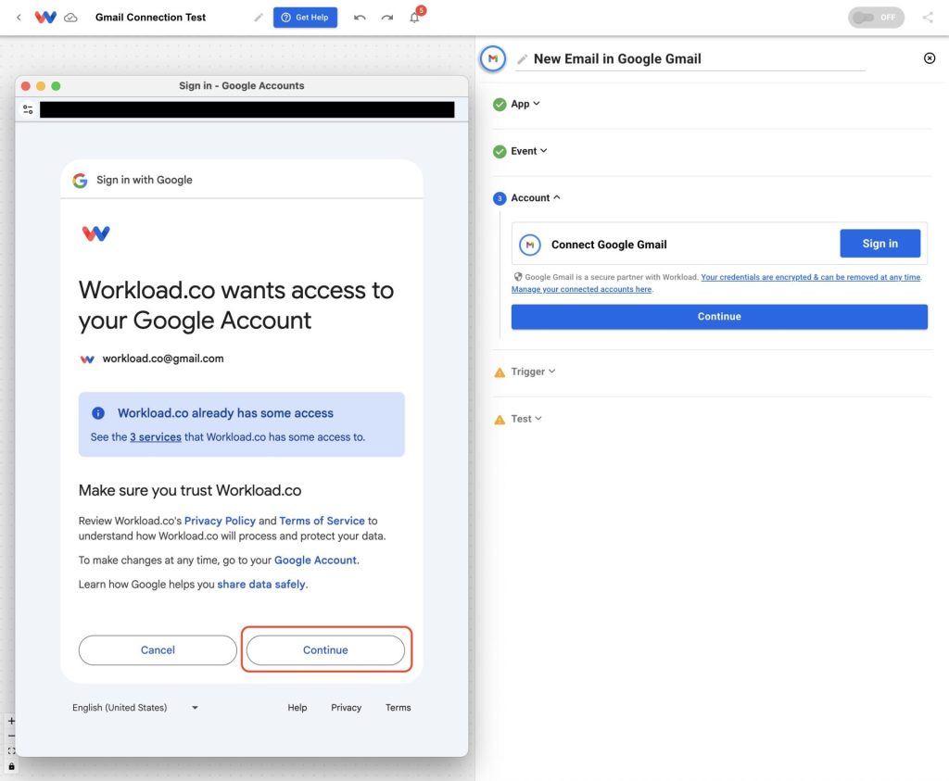Click Continue in Google sign-in popup
The width and height of the screenshot is (949, 781).
pyautogui.click(x=325, y=649)
